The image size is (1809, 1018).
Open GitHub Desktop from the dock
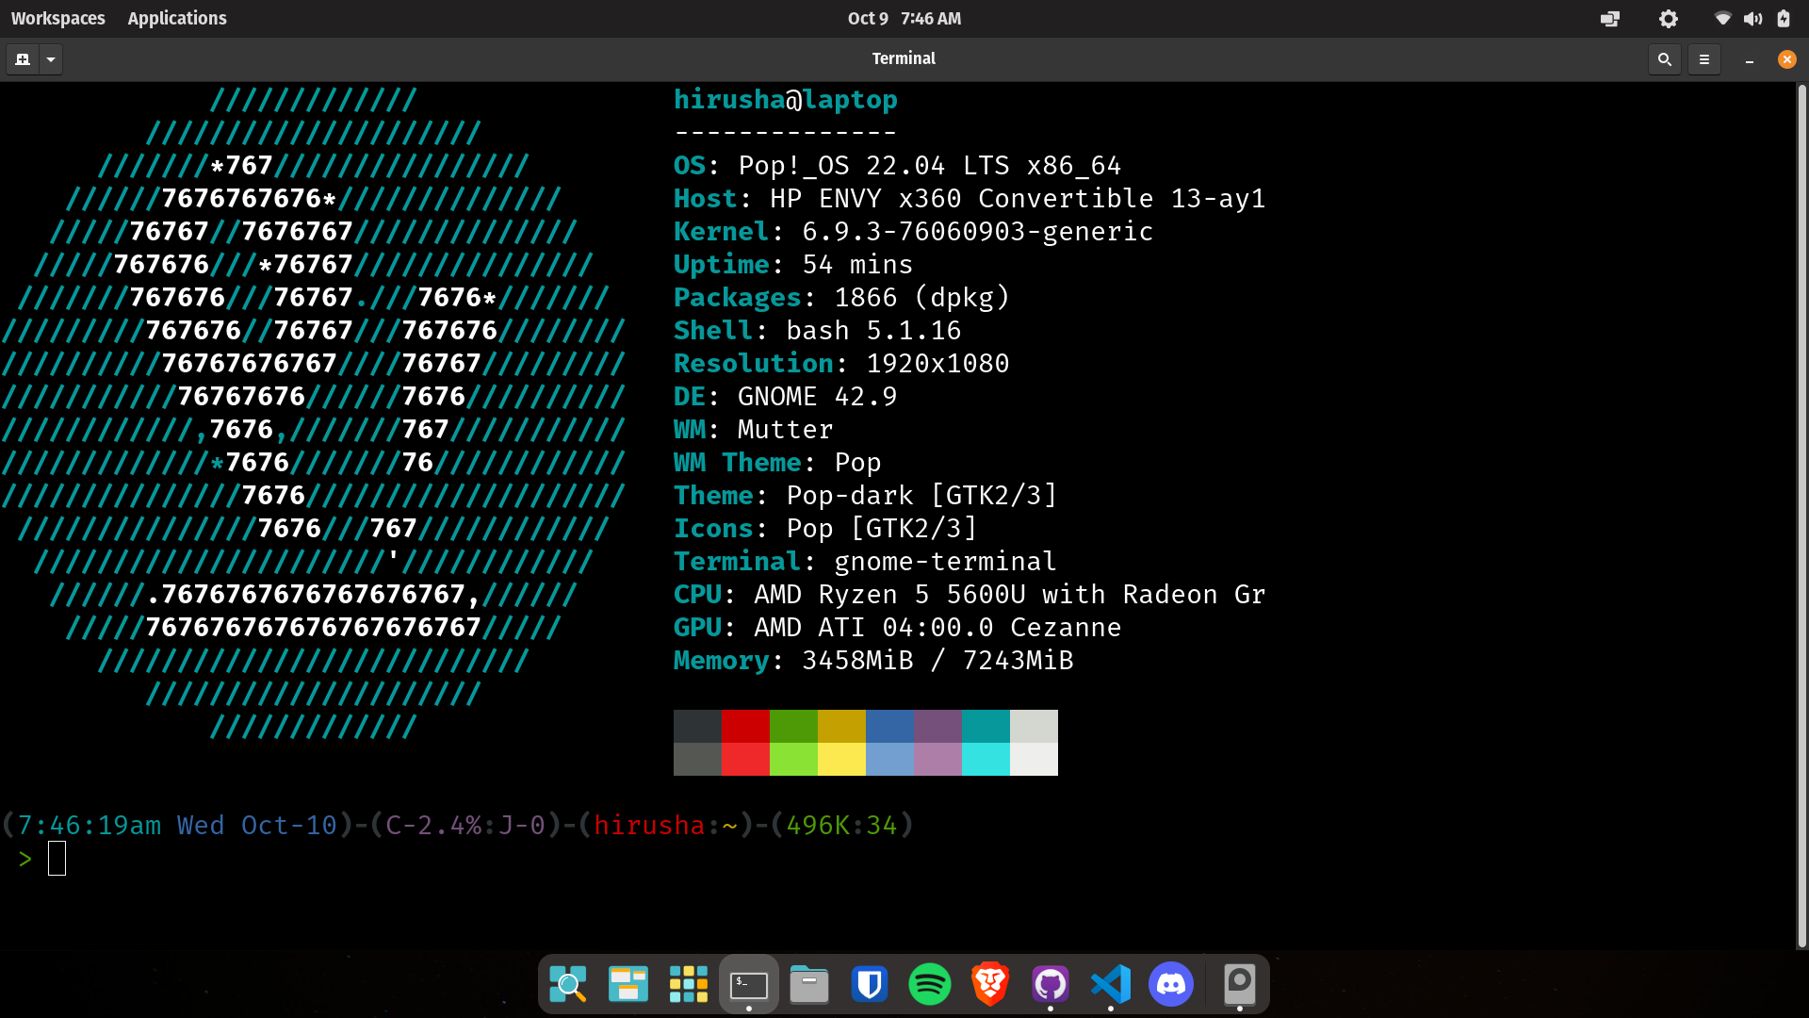(x=1051, y=985)
